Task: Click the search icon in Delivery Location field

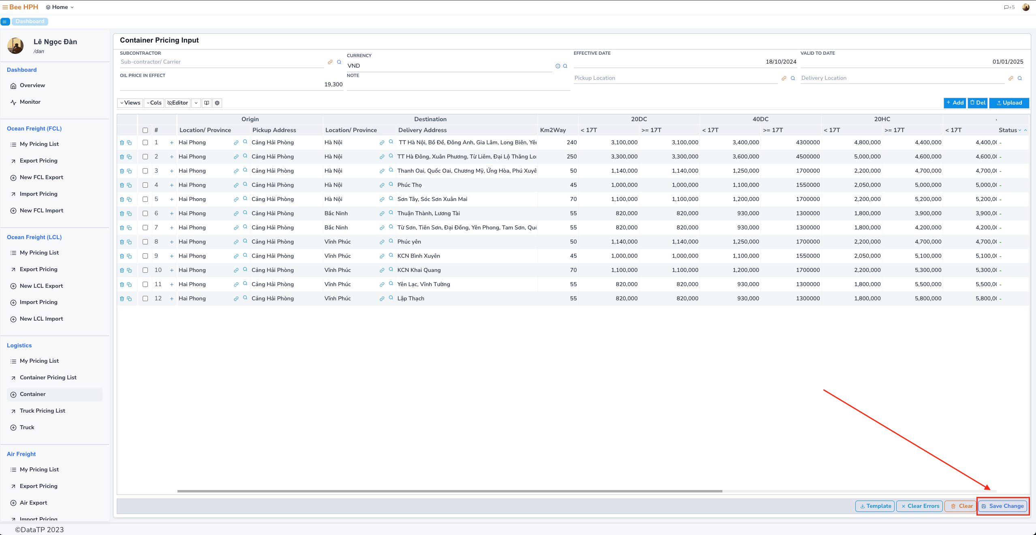Action: pos(1020,78)
